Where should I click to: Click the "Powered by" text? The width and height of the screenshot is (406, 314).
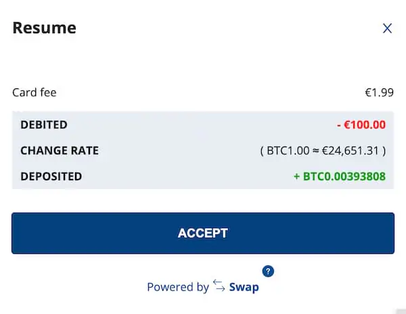(177, 287)
